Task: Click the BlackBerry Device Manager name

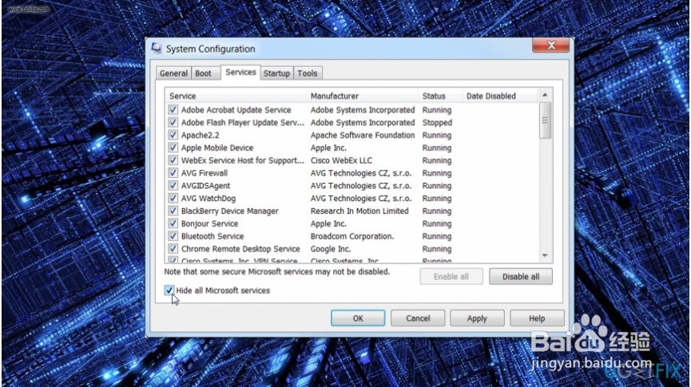Action: 230,211
